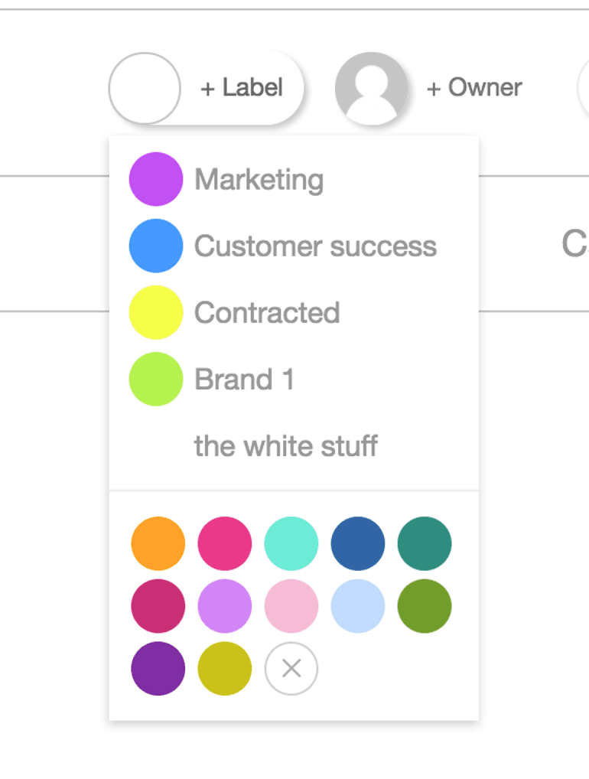Open the + Owner picker
The image size is (589, 779).
coord(473,88)
